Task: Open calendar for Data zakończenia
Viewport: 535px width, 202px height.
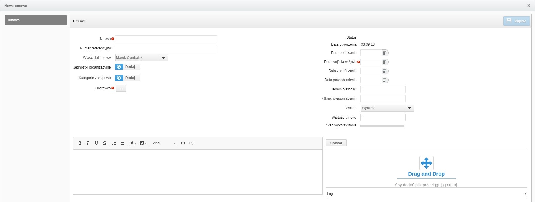Action: pos(385,71)
